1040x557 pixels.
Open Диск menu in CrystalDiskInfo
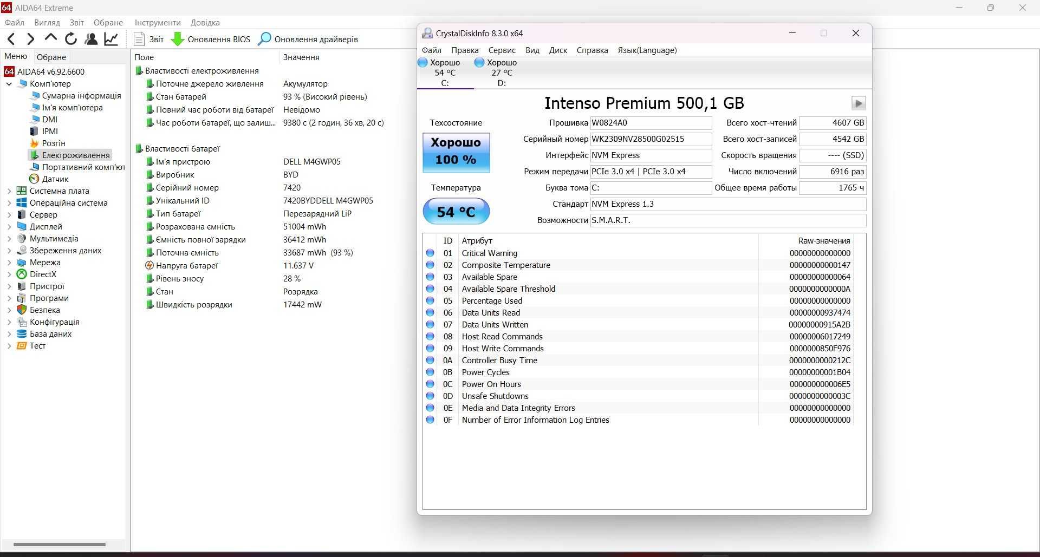558,50
